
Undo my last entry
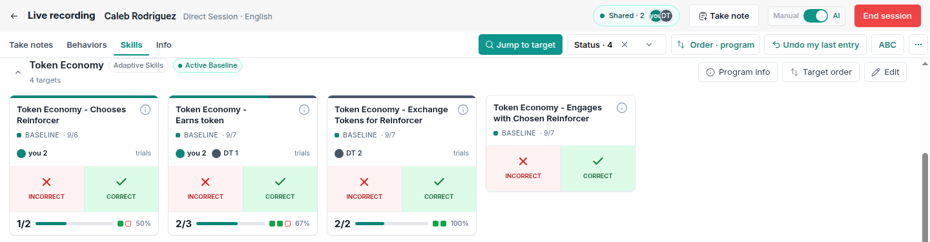[x=815, y=45]
